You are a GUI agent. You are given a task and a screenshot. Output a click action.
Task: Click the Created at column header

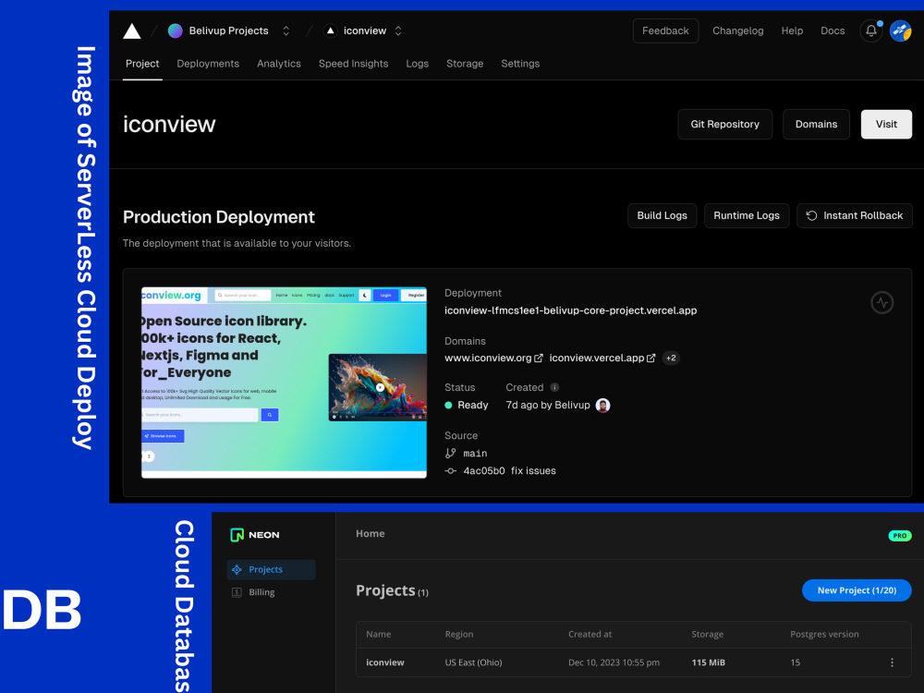[x=590, y=634]
